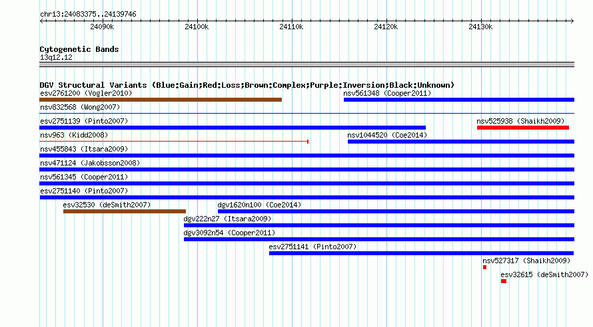Select the blue nsv1044520 gain bar
Screen dimensions: 593x327
461,142
